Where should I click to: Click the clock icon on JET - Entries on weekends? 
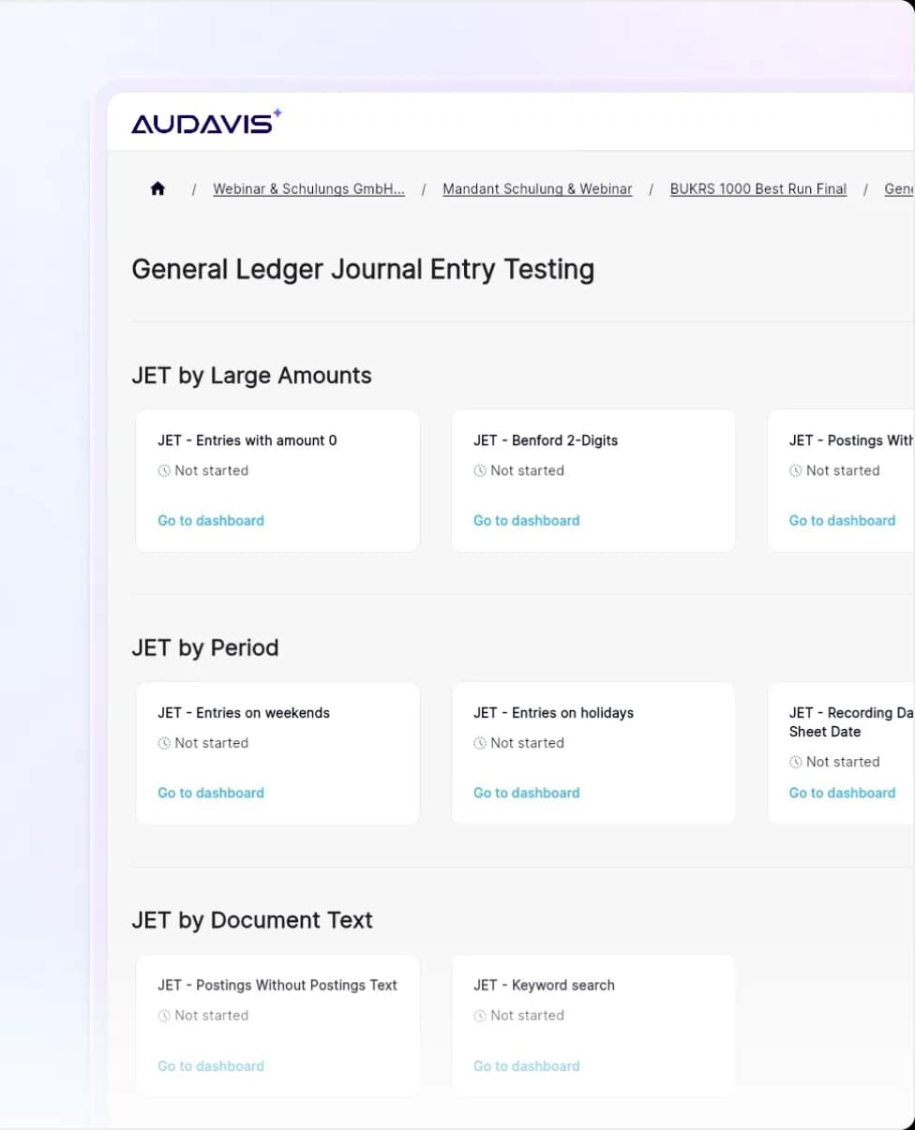[x=165, y=743]
